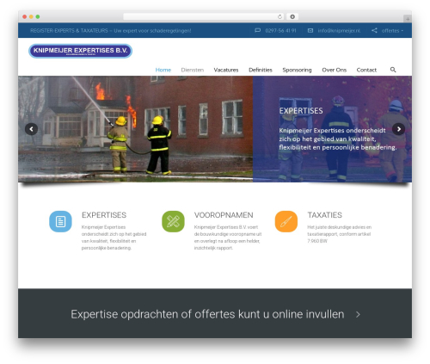Go to previous slide with left arrow
Screen dimensions: 430x364
point(31,129)
